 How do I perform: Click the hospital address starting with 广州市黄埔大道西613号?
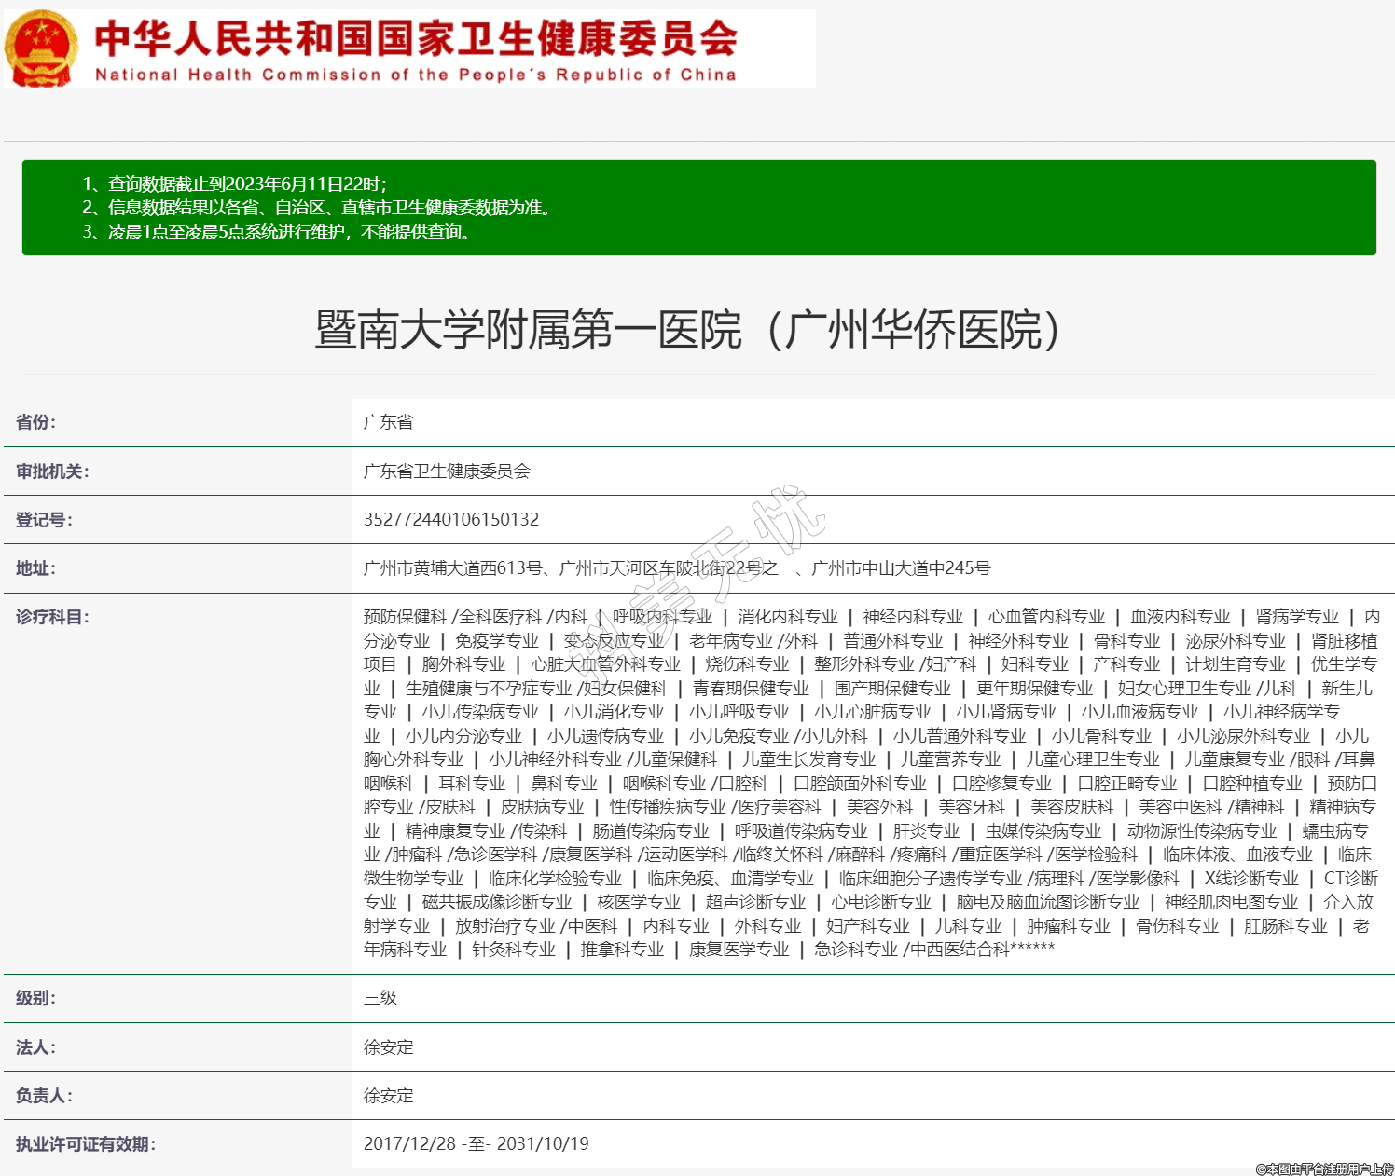point(677,568)
